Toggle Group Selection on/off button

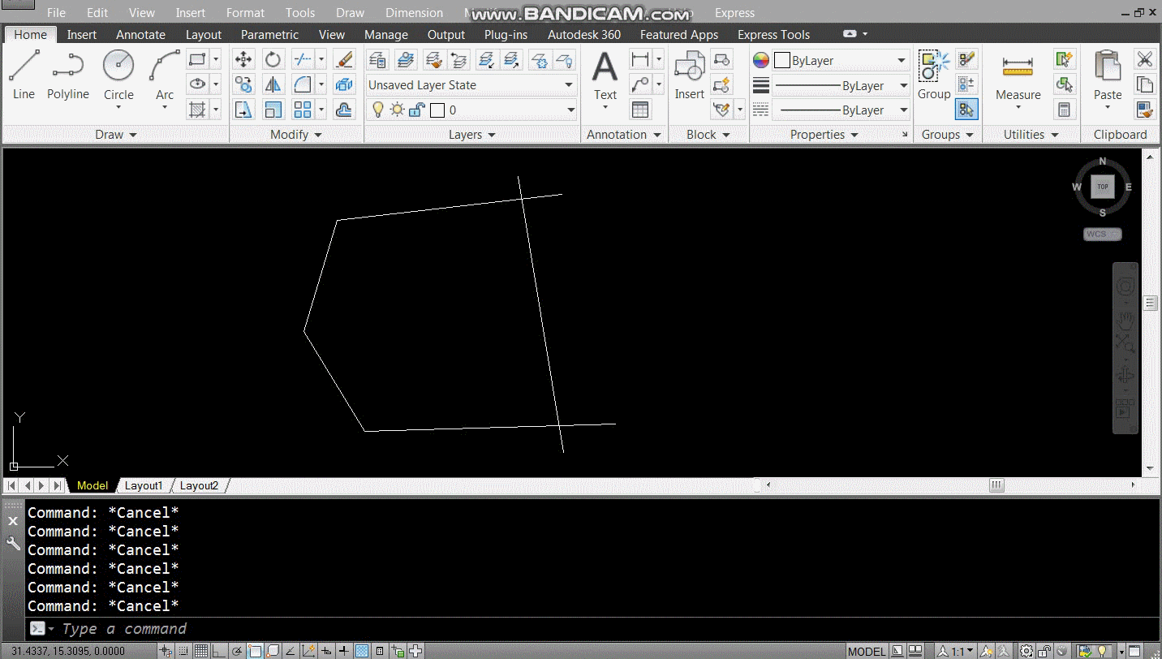click(x=966, y=109)
